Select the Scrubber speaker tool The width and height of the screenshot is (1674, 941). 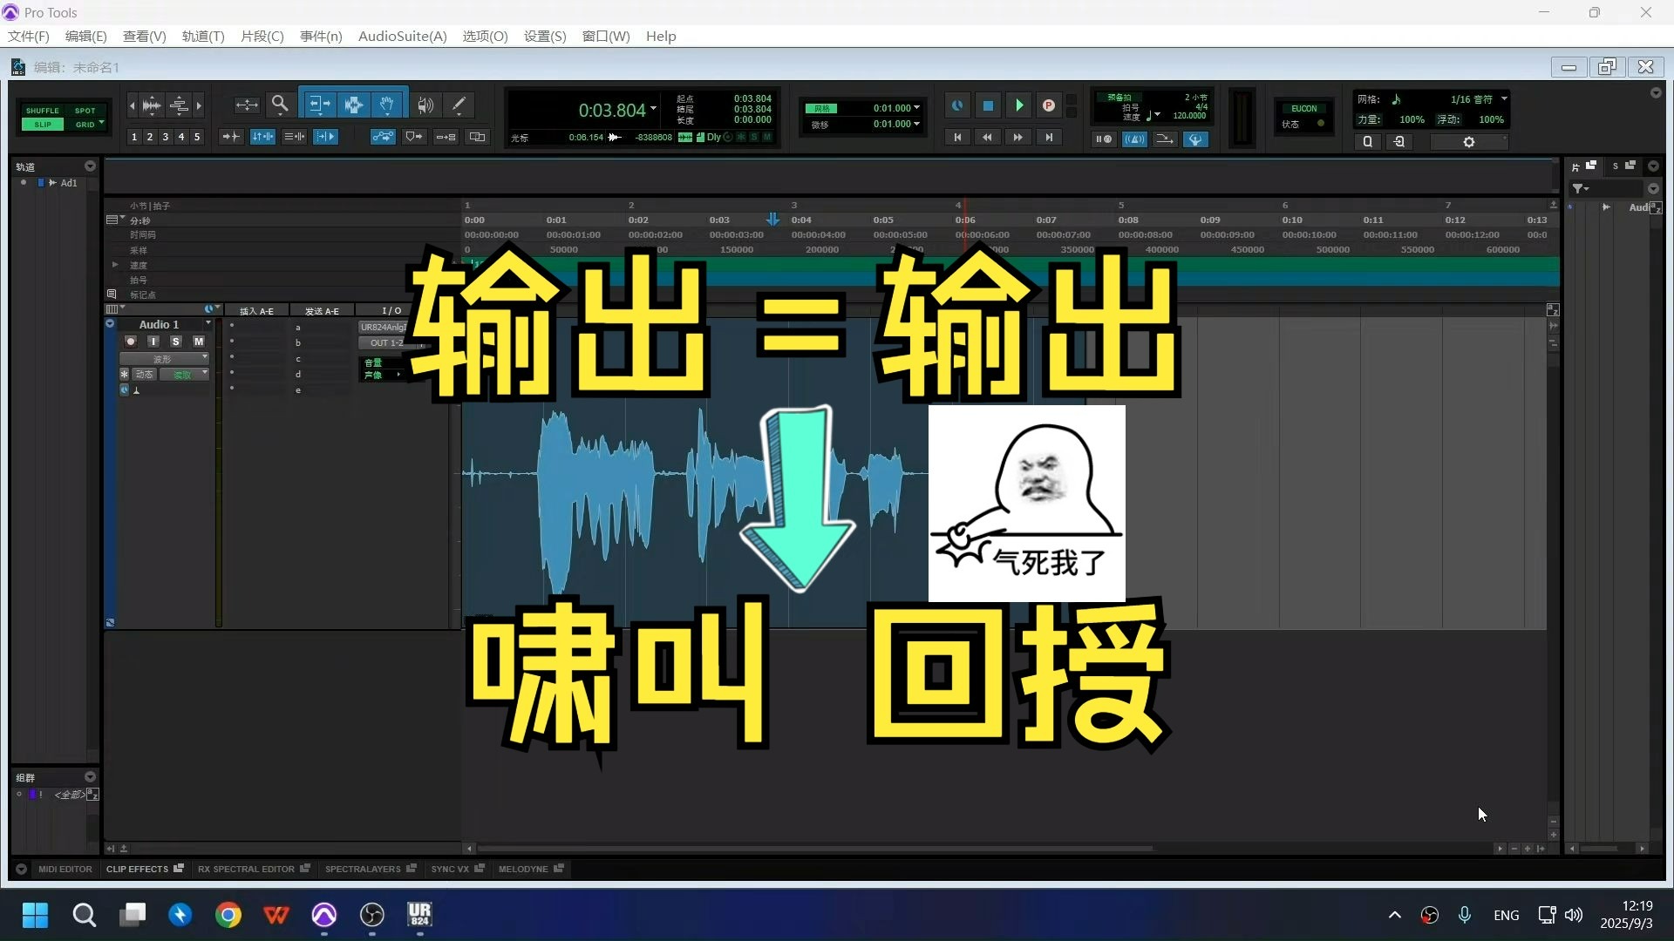[425, 104]
